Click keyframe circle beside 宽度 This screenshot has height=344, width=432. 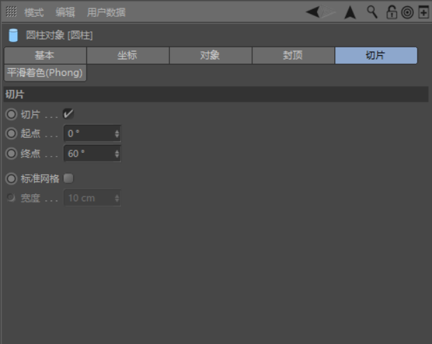coord(11,198)
